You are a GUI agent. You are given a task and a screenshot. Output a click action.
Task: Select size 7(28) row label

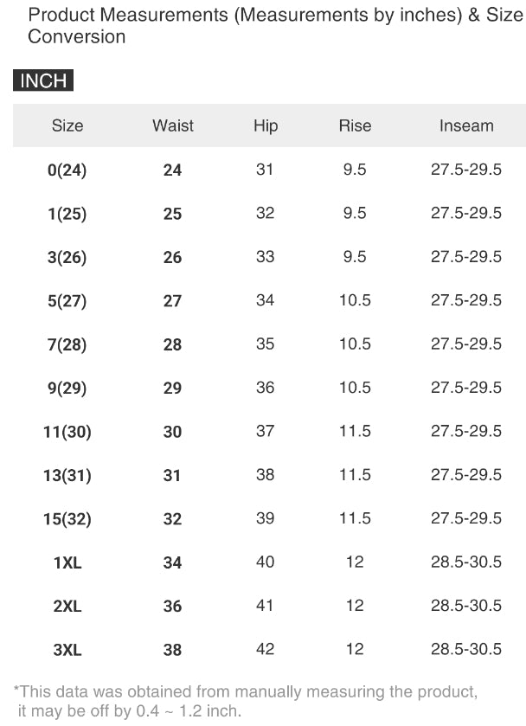67,344
